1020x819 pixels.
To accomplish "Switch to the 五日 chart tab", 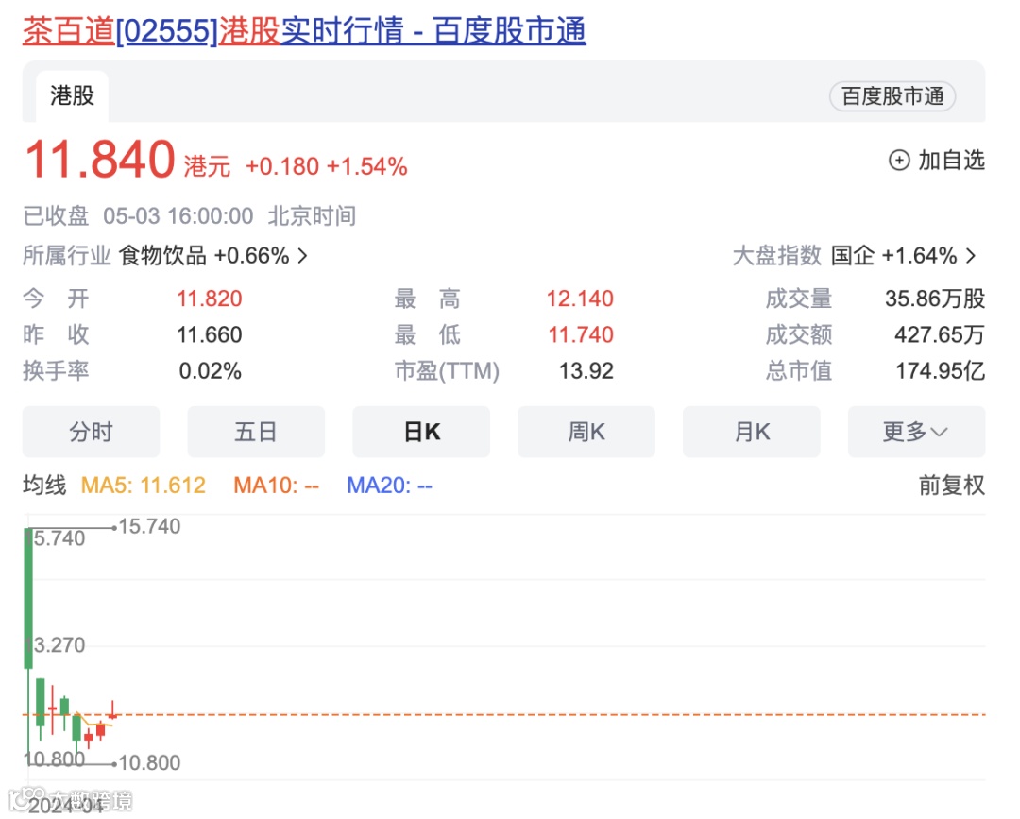I will coord(256,432).
